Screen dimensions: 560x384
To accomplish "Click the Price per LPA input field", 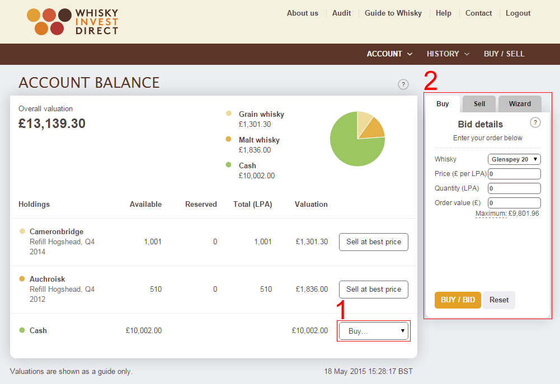I will coord(514,174).
